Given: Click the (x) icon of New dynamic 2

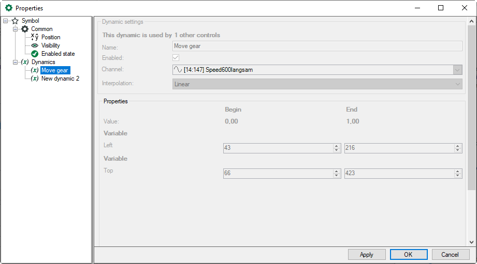Looking at the screenshot, I should (x=35, y=79).
